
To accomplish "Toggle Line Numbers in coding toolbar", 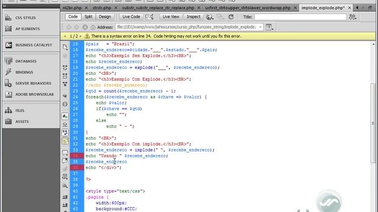I will [65, 117].
